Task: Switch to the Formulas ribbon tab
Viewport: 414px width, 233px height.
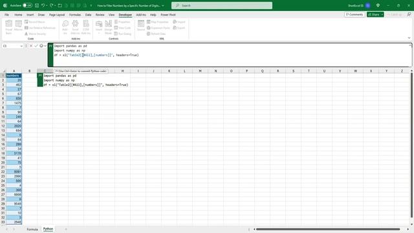Action: point(75,15)
